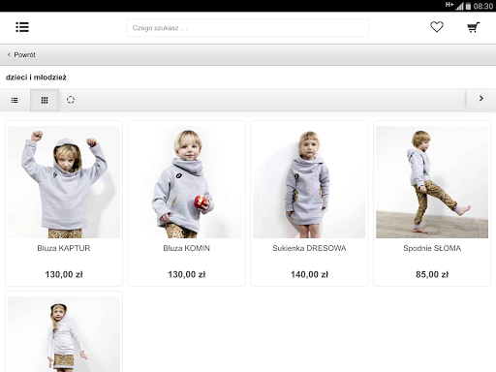
Task: Open the Sukienka DRESOWA product photo
Action: tap(309, 182)
